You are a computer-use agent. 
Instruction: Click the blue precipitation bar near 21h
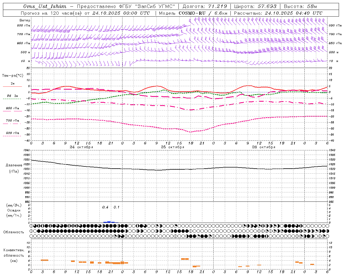coord(109,222)
